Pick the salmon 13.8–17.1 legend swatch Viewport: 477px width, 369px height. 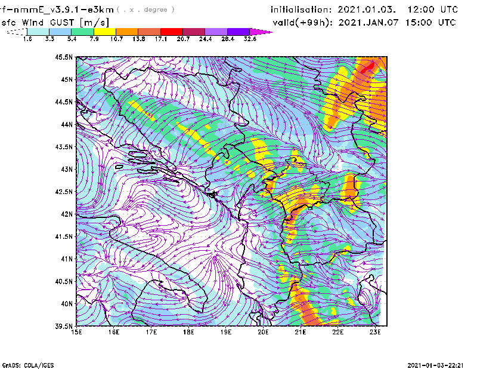pyautogui.click(x=150, y=32)
